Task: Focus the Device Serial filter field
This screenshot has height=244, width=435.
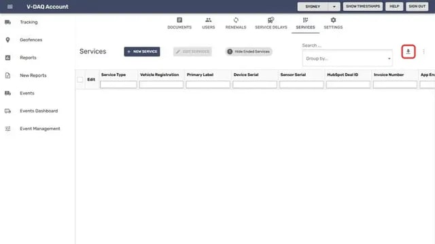Action: click(x=255, y=84)
